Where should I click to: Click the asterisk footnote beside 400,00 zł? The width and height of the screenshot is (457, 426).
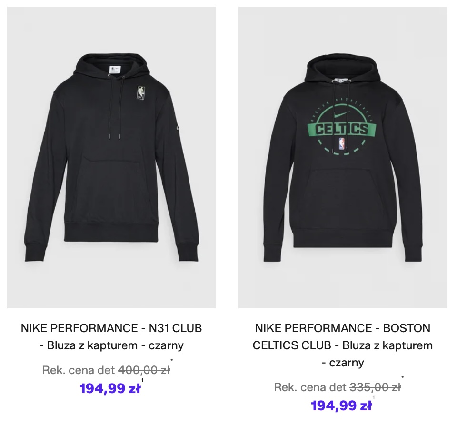pos(171,361)
